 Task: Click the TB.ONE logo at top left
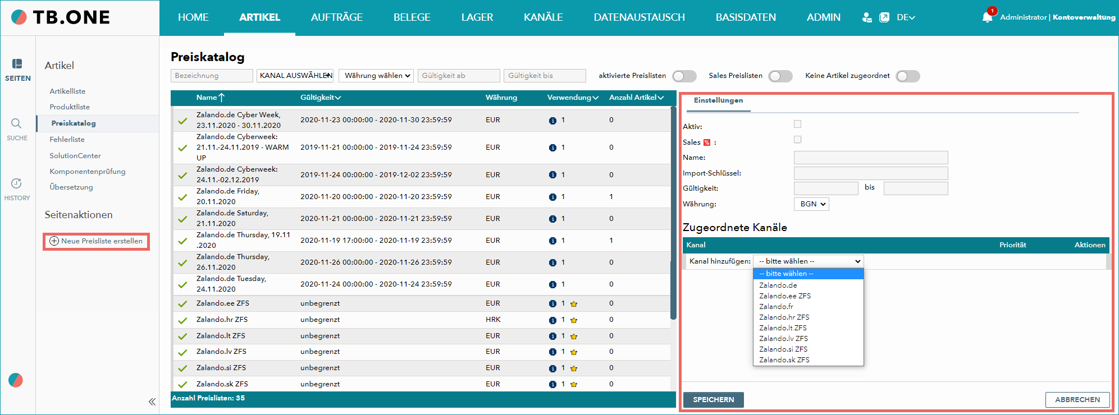[61, 17]
